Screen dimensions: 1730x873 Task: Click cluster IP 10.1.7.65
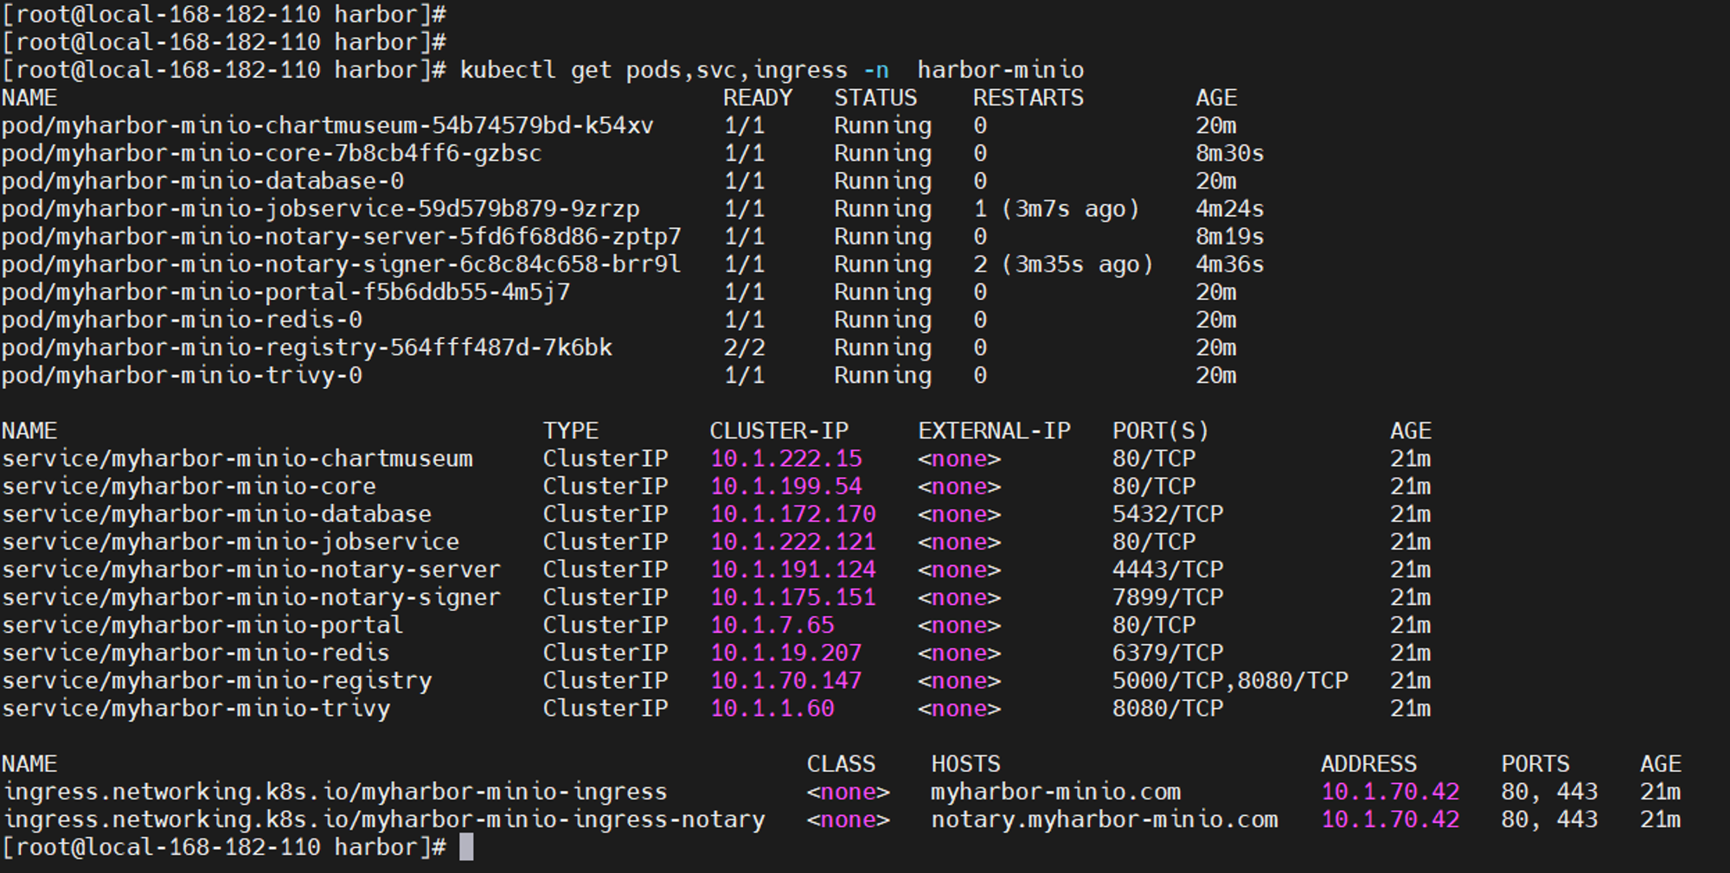point(772,624)
